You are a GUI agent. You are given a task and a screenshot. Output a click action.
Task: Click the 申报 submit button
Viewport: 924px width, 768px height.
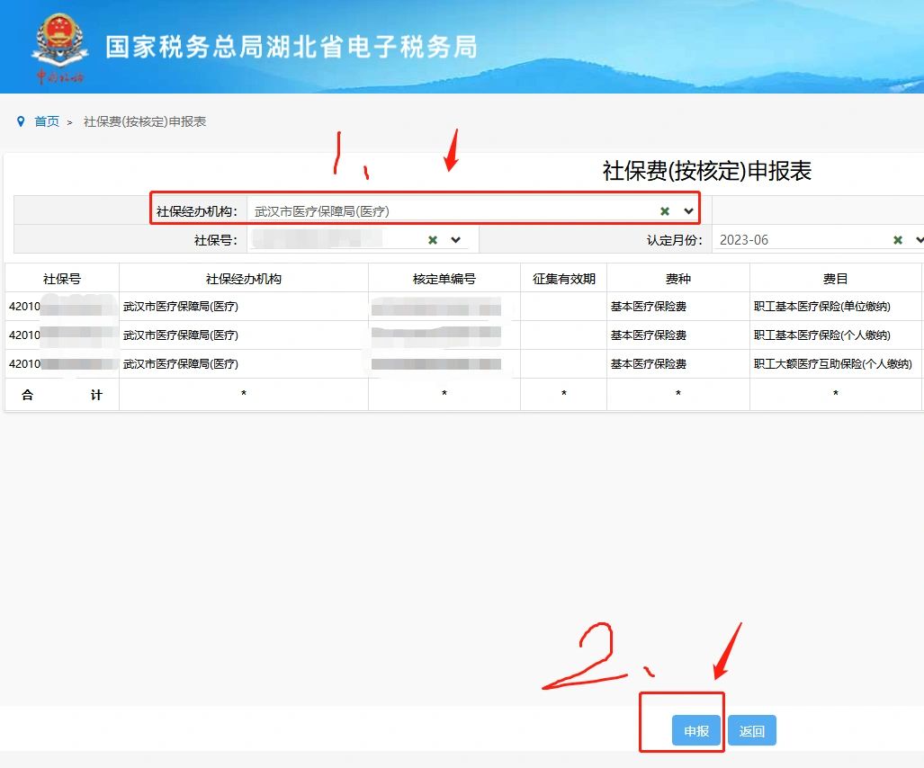(696, 731)
